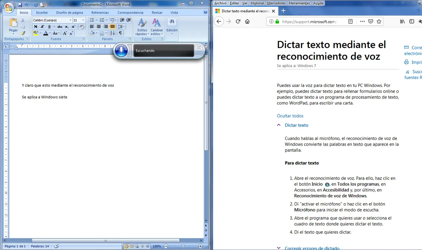Toggle underline (S) formatting
The image size is (422, 250).
(x=50, y=27)
